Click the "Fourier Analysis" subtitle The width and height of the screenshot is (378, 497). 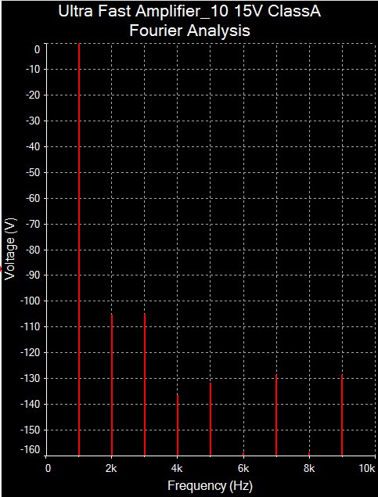point(190,31)
